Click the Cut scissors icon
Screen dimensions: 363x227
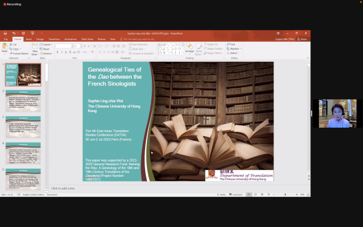coord(11,44)
